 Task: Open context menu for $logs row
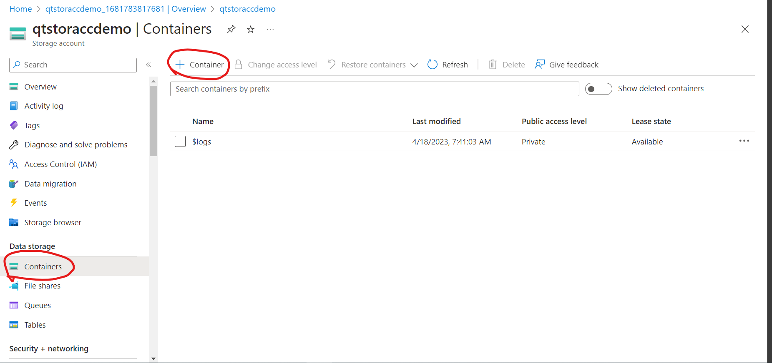744,141
